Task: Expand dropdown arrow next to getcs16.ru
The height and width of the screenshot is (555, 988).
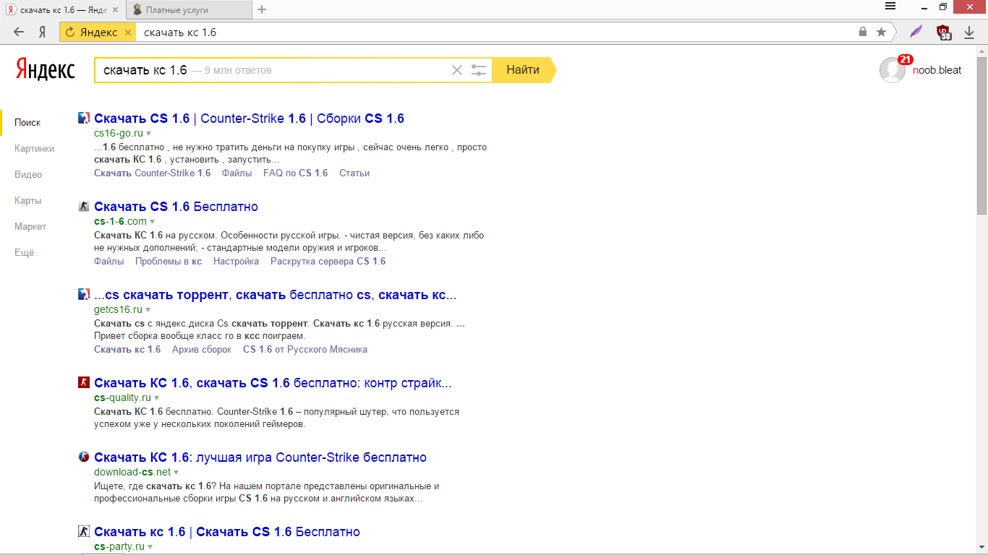Action: 148,310
